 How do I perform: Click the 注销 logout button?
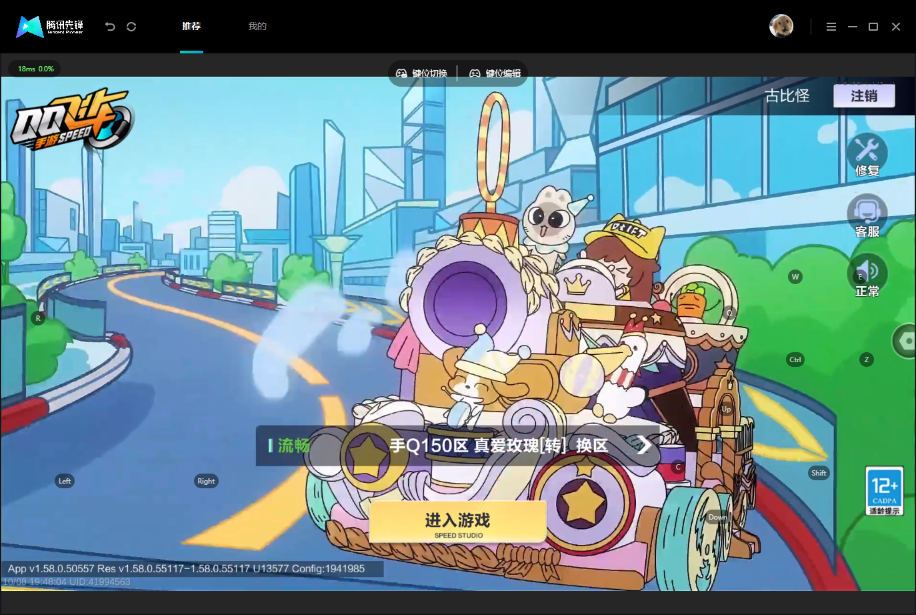click(x=864, y=96)
